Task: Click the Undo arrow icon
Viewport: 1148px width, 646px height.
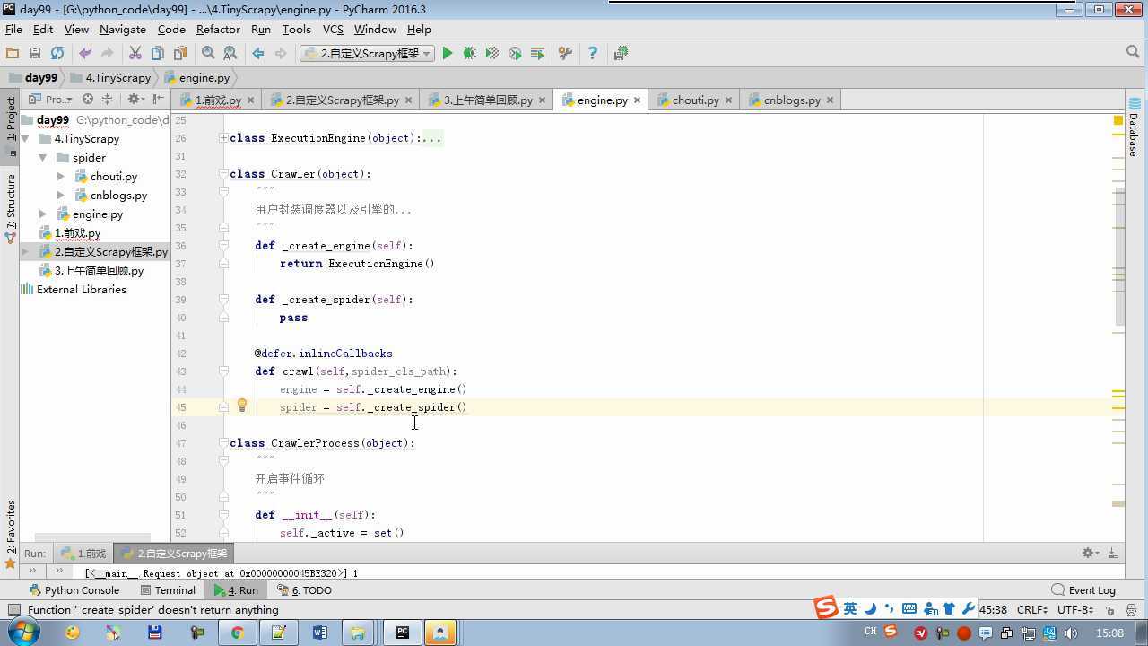Action: (85, 54)
